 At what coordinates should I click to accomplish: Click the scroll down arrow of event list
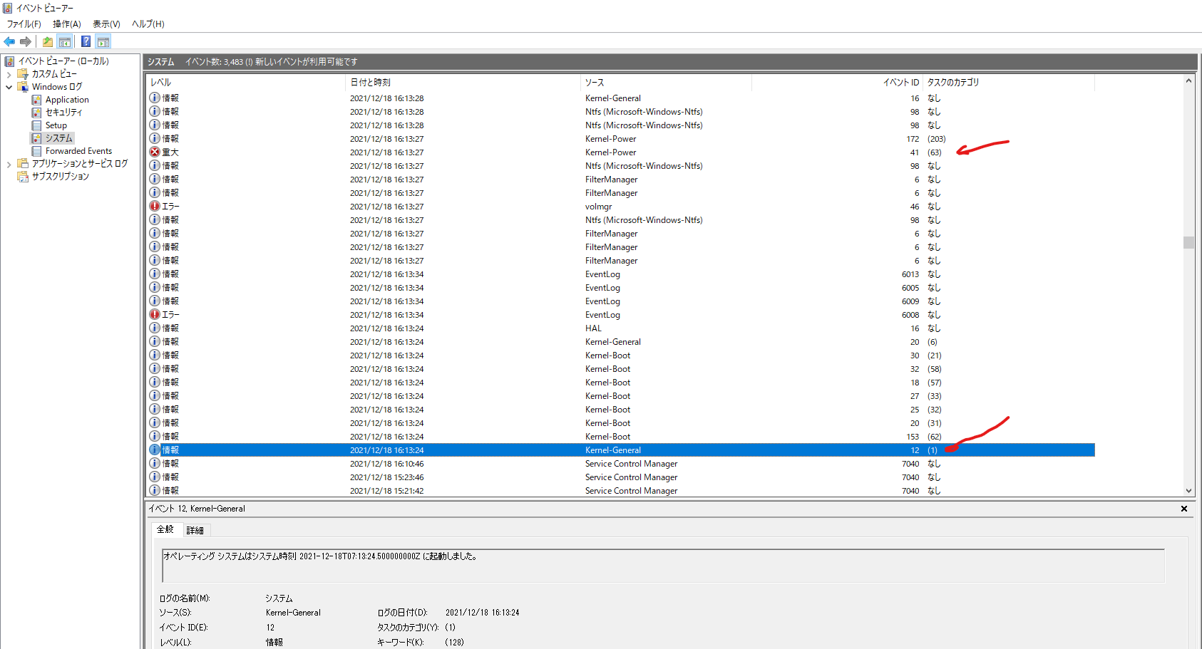click(x=1188, y=491)
